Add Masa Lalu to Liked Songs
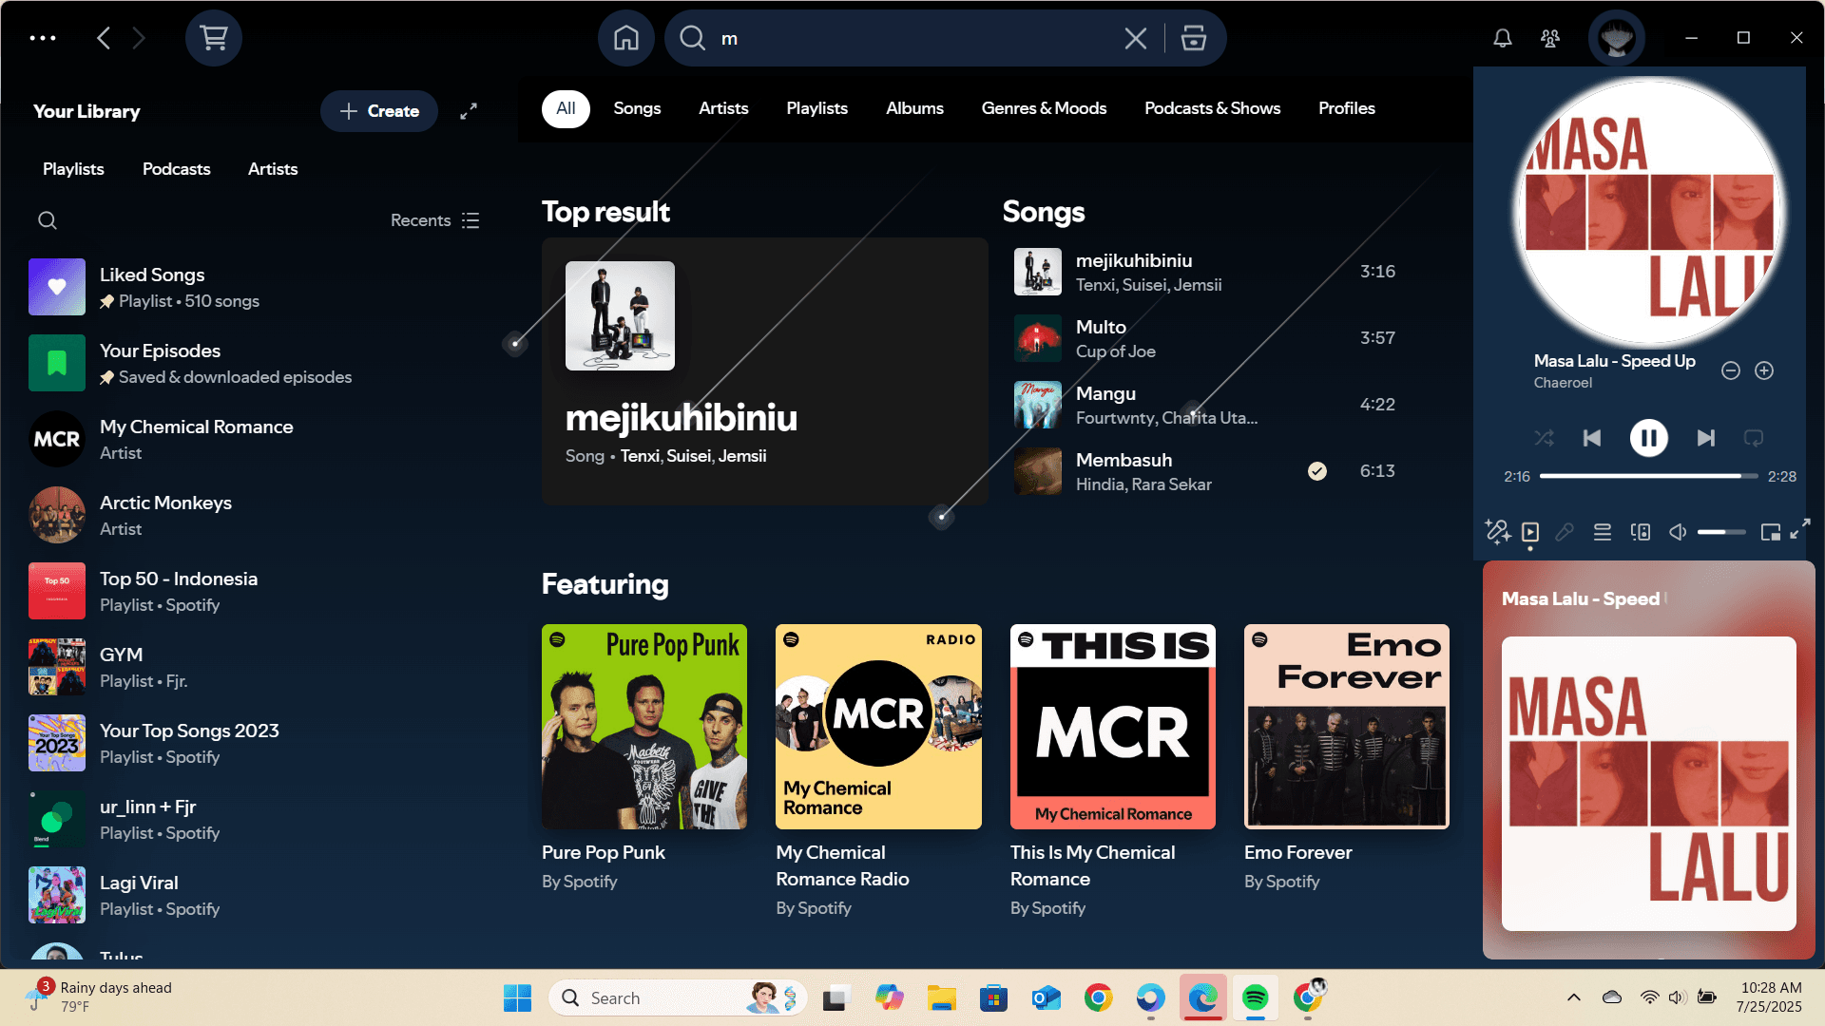The width and height of the screenshot is (1825, 1026). pyautogui.click(x=1764, y=370)
